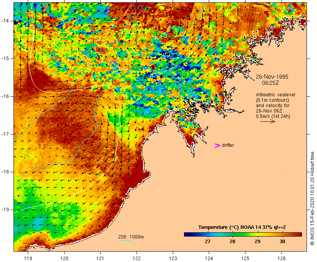The image size is (317, 262).
Task: Click the '0.5m/s (1kt 24h)' label
Action: coord(273,116)
